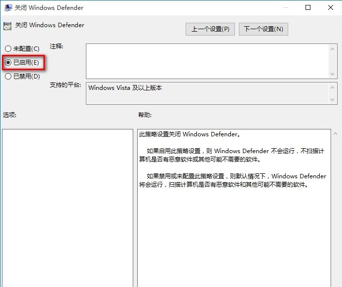
Task: Close the 关闭 Windows Defender window
Action: [x=331, y=7]
